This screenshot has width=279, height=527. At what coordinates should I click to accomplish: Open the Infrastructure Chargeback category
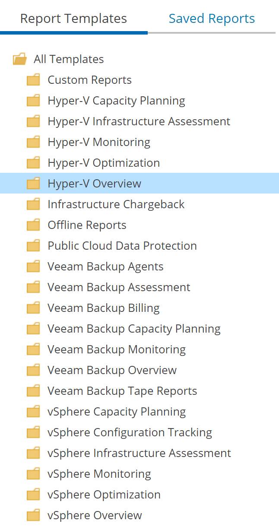click(116, 204)
